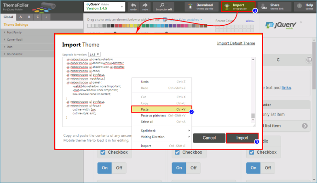317x183 pixels.
Task: Switch to the Global tab
Action: pos(8,17)
